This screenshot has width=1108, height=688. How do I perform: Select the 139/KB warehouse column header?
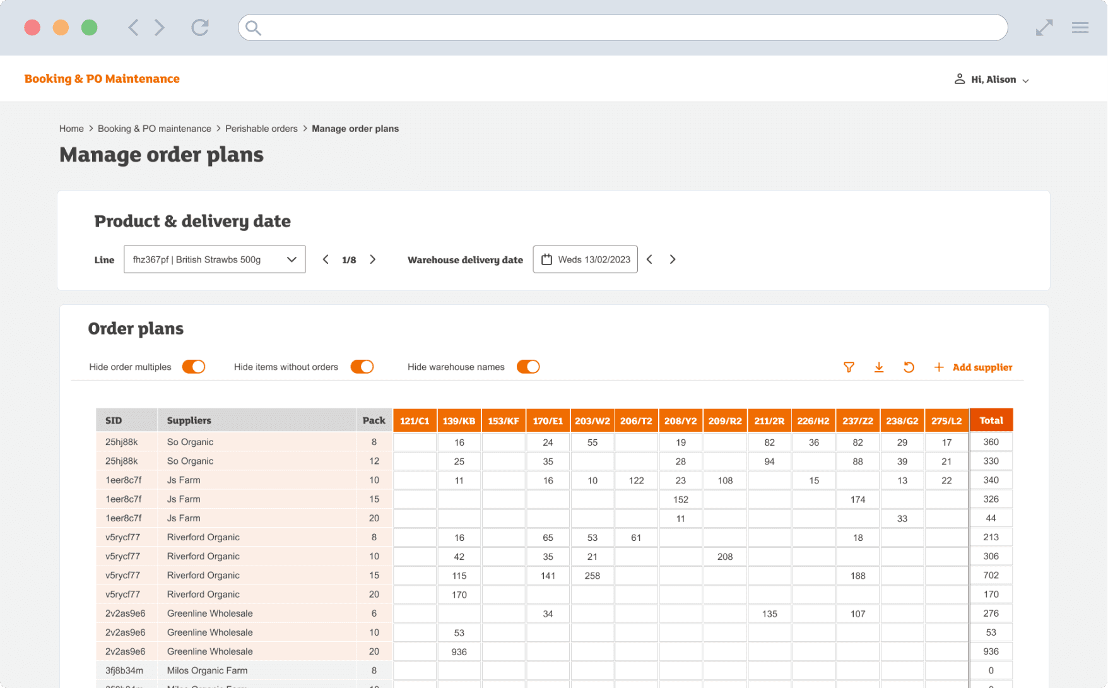pos(459,420)
